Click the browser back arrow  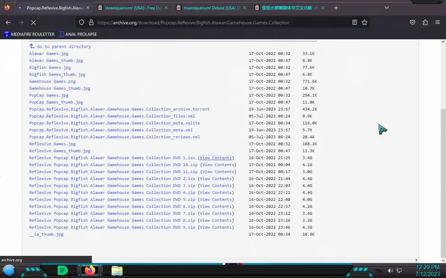point(8,22)
